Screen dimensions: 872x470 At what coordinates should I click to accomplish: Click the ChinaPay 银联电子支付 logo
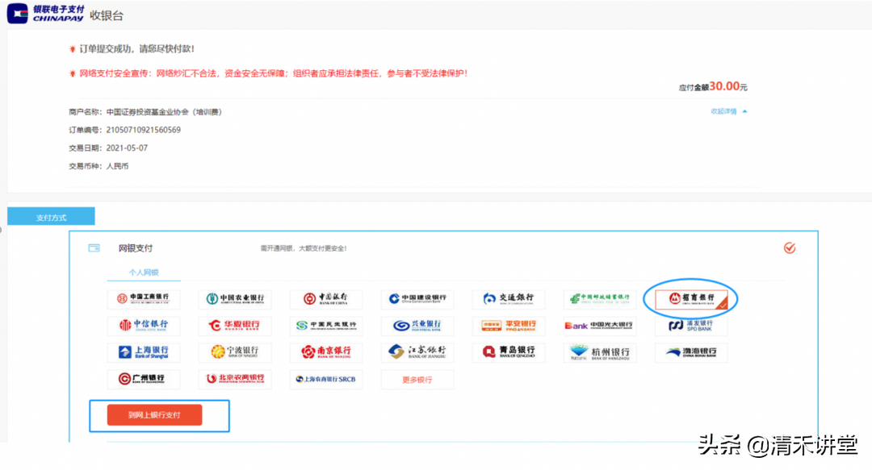(x=45, y=14)
